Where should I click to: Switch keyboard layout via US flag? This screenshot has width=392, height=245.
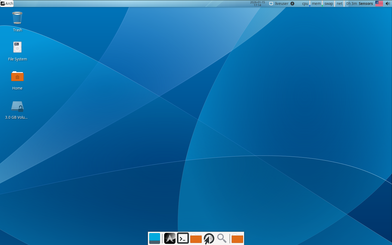click(379, 4)
